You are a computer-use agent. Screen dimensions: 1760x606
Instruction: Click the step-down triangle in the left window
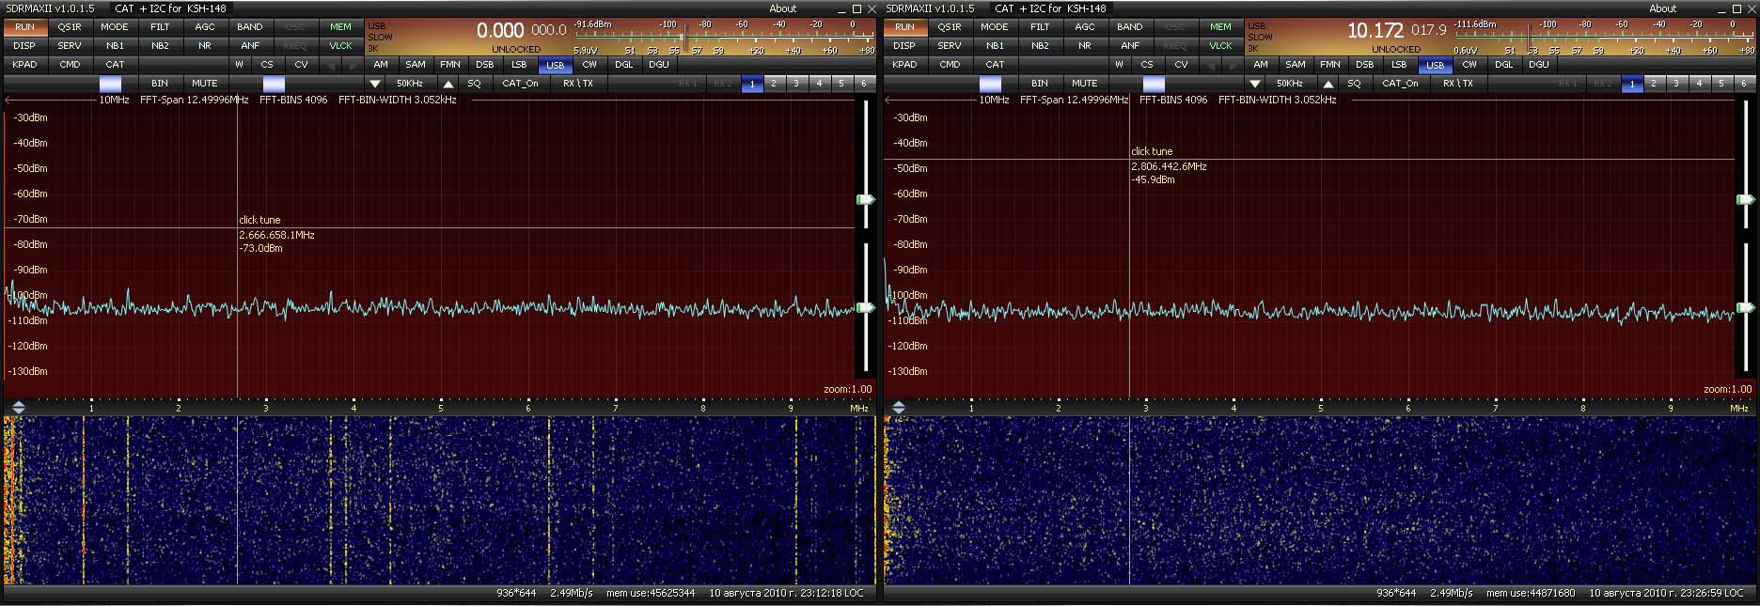375,84
